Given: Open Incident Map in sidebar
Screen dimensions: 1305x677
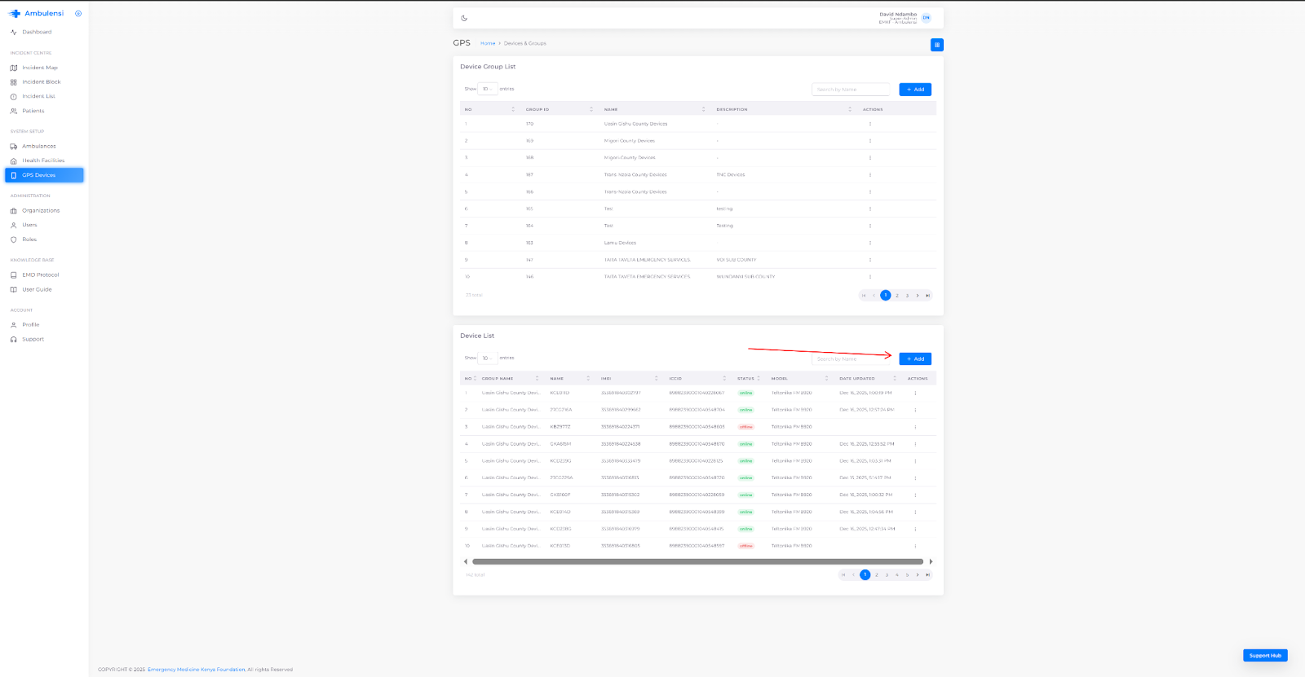Looking at the screenshot, I should coord(40,68).
